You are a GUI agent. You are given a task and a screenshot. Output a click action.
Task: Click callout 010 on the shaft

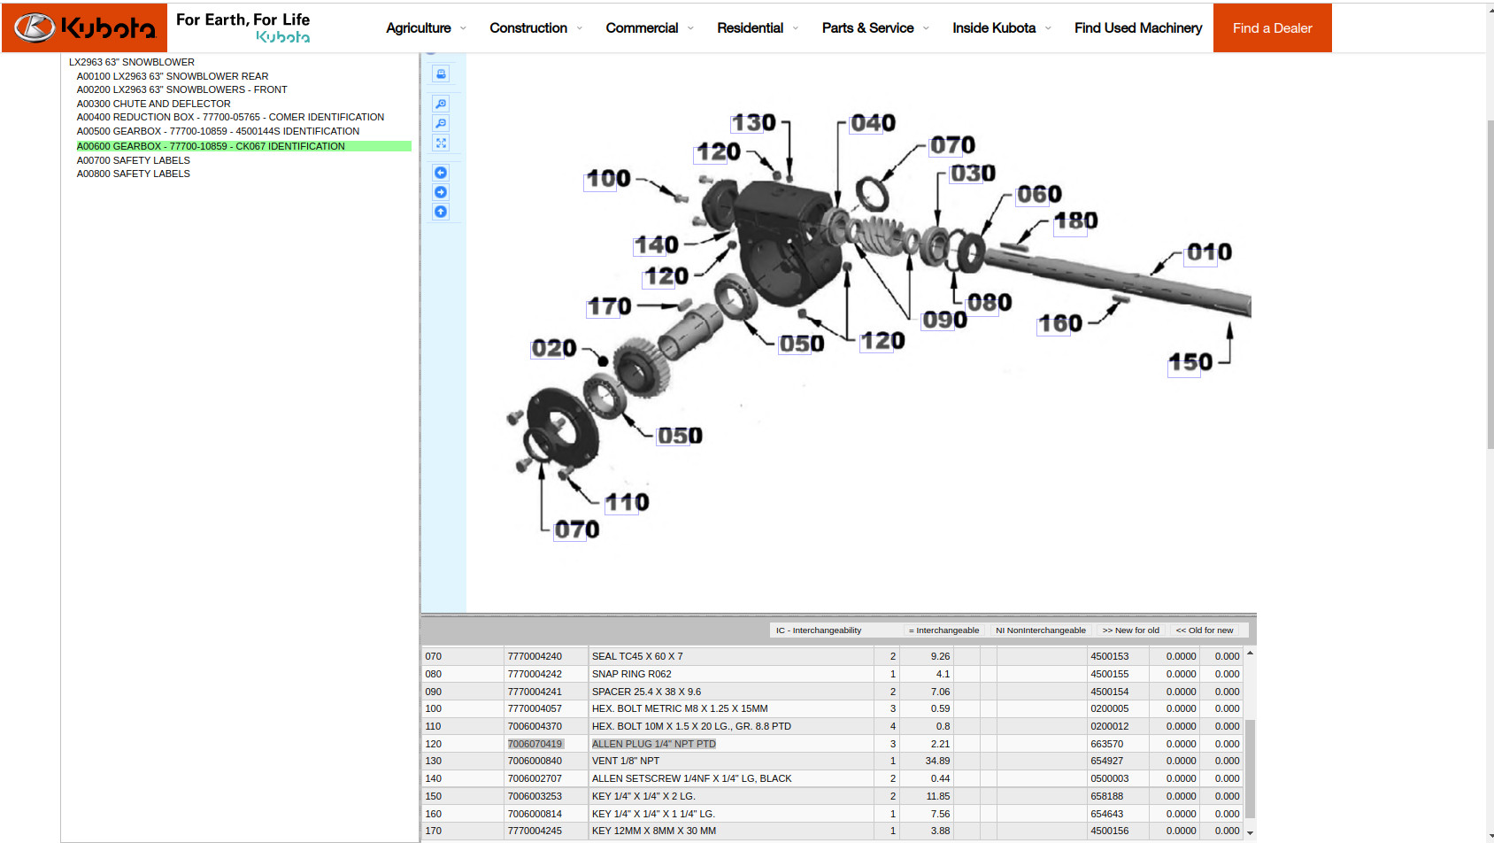click(1209, 252)
